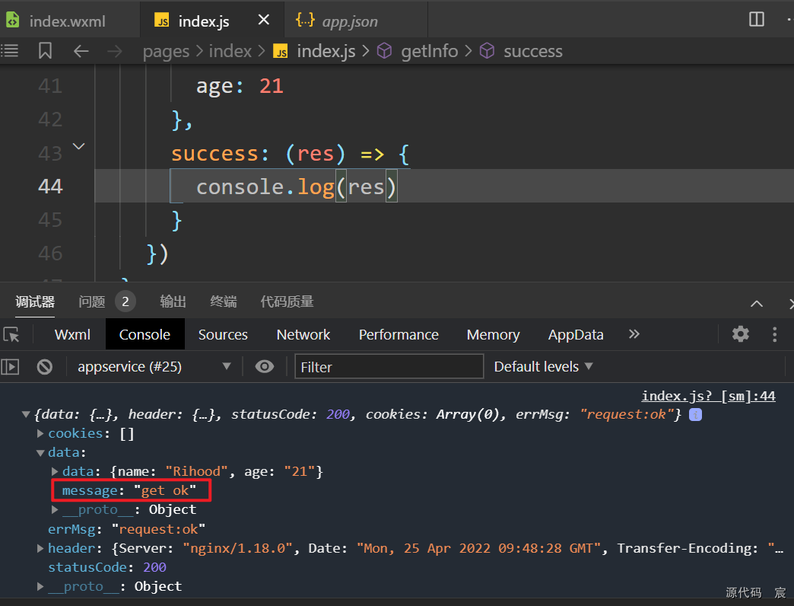Screen dimensions: 794x606
Task: Open the Memory devtools tab
Action: (494, 335)
